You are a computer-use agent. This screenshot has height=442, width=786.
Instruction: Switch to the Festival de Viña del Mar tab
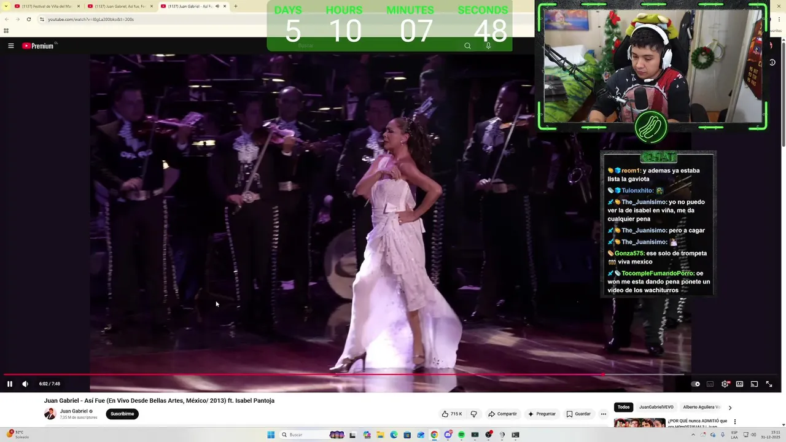point(47,6)
